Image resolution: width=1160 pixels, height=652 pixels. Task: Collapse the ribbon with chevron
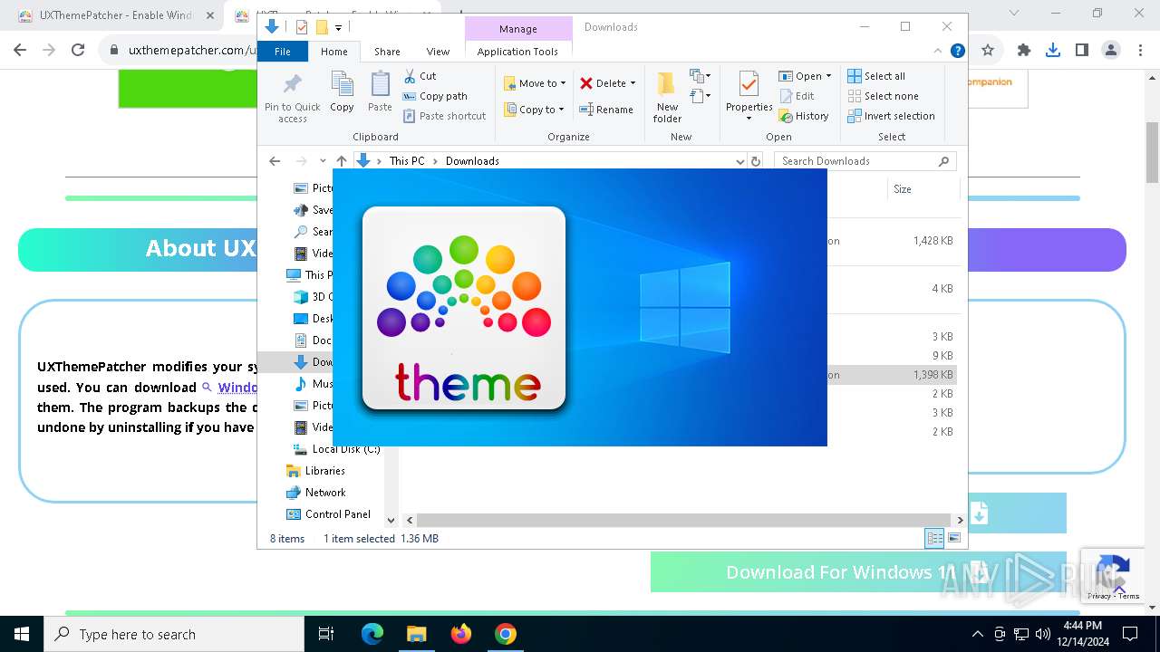coord(939,52)
